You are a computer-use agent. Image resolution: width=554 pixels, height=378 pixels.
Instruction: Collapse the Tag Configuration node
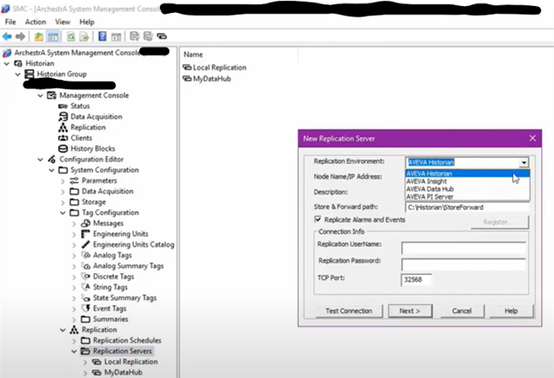click(x=63, y=212)
